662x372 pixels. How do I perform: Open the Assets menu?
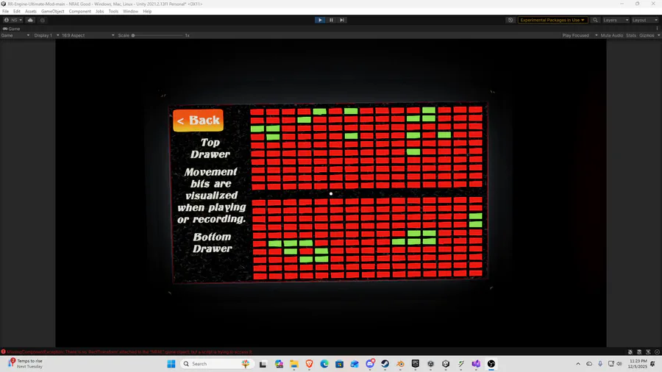coord(30,11)
